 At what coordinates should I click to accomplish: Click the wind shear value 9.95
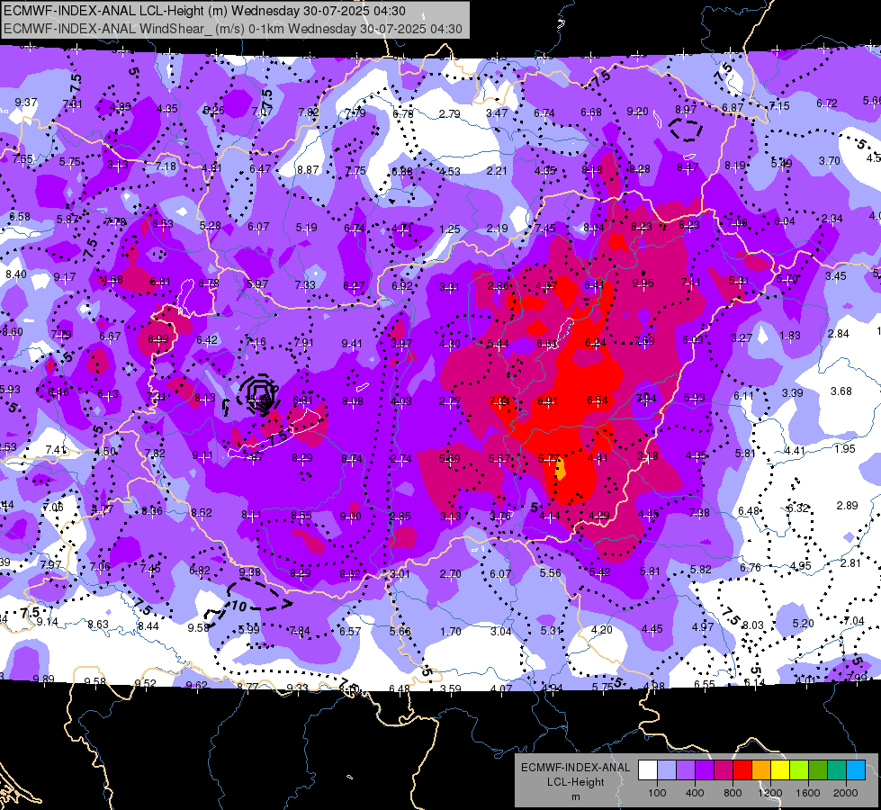pyautogui.click(x=643, y=283)
